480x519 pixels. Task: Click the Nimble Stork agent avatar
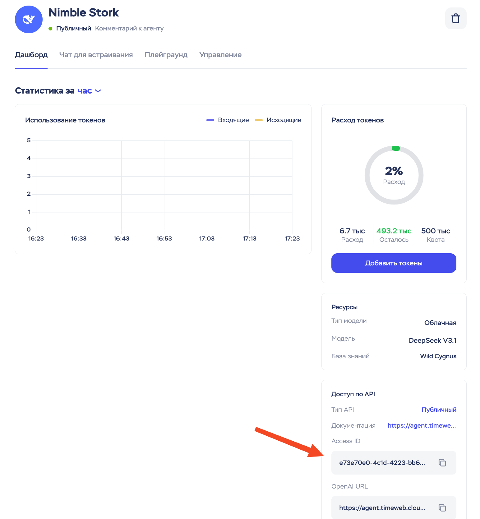tap(29, 19)
